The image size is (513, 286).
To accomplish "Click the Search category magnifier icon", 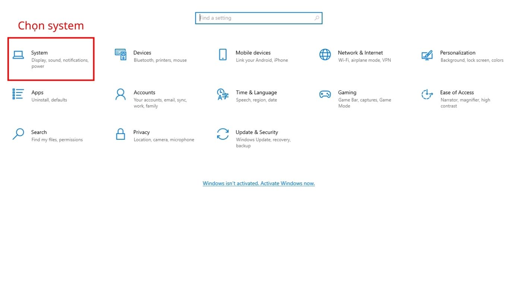I will coord(18,134).
